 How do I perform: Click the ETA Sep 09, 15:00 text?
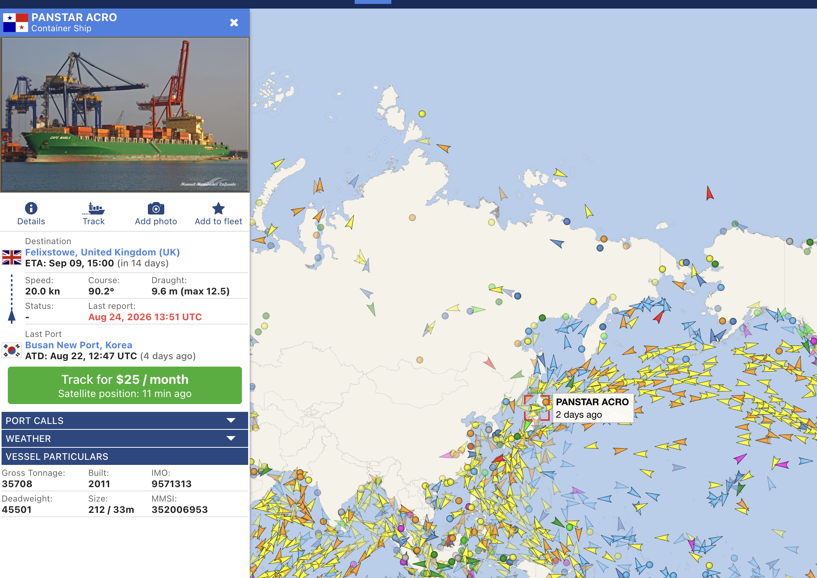tap(69, 263)
